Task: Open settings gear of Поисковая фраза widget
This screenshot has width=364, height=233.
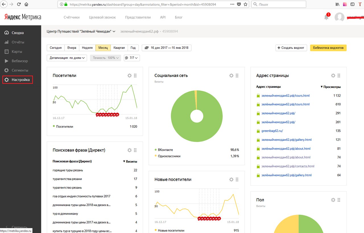Action: (x=129, y=150)
